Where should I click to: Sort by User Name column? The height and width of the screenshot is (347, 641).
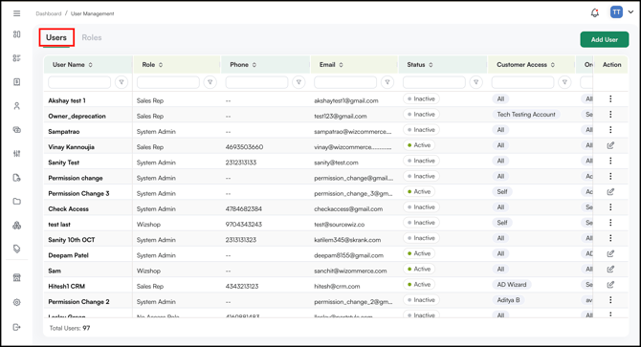pos(90,64)
